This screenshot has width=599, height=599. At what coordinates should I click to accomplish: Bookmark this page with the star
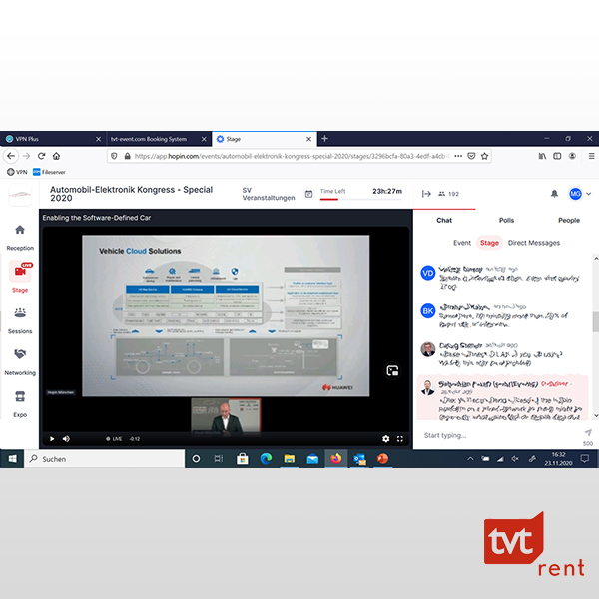click(x=484, y=156)
